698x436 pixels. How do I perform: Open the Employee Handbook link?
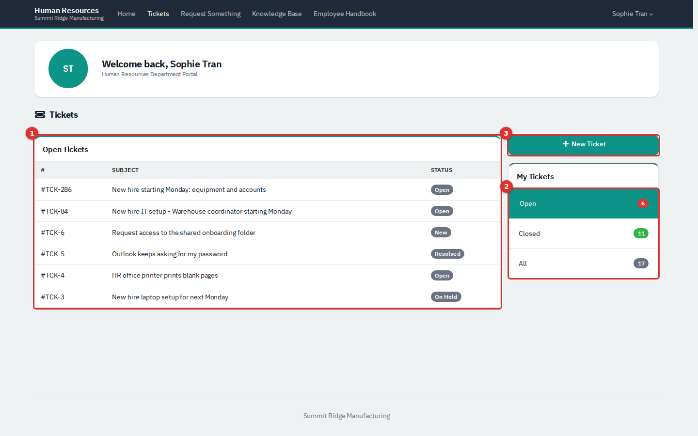pos(345,14)
